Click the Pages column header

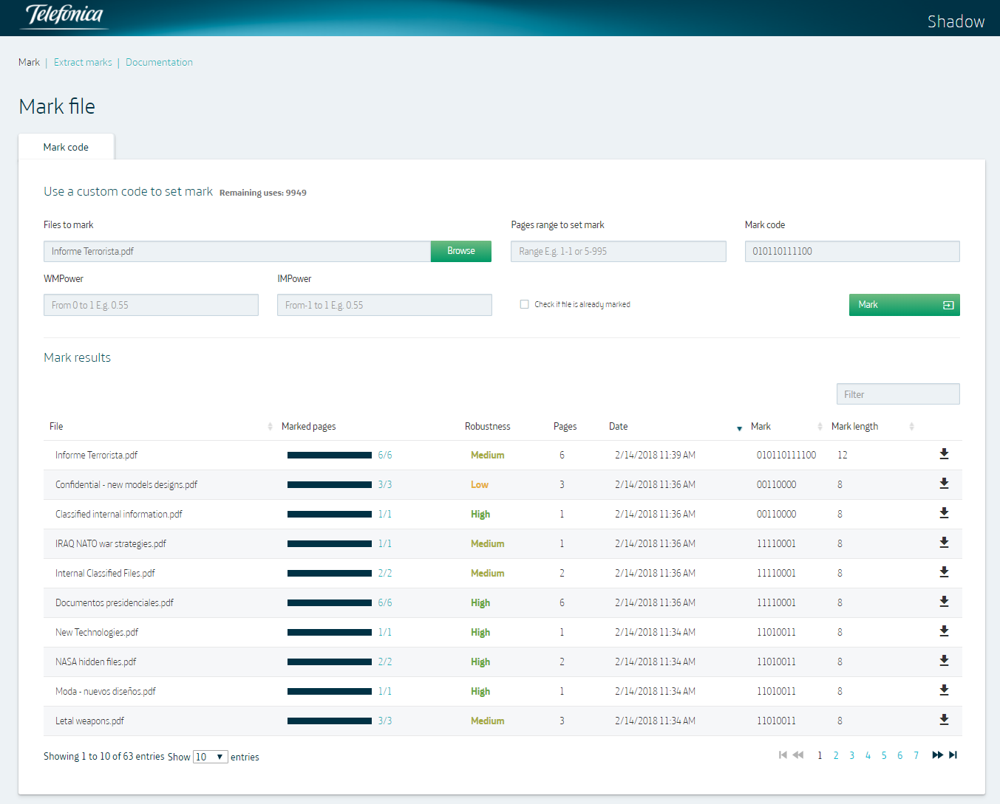[565, 426]
